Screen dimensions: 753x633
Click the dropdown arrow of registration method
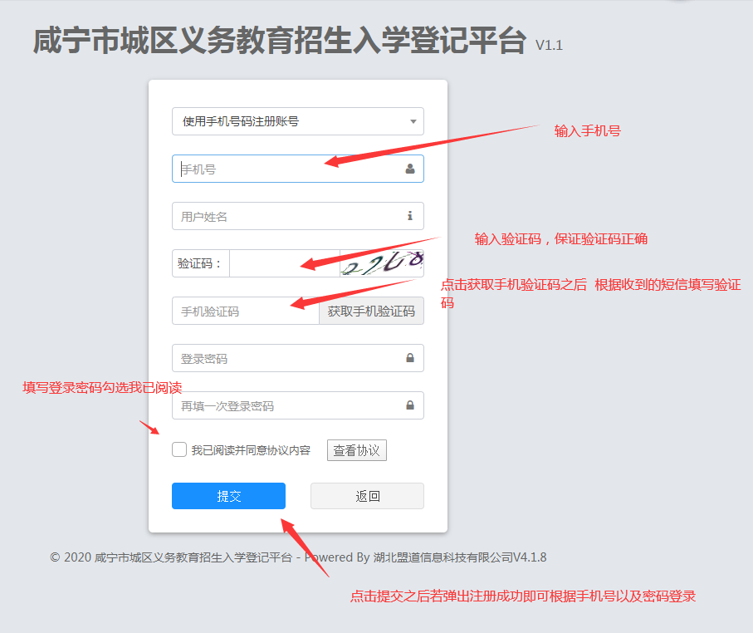tap(413, 121)
